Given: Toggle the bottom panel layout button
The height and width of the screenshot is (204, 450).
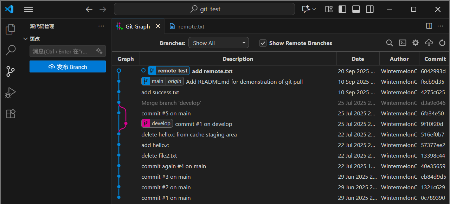Looking at the screenshot, I should click(x=356, y=9).
